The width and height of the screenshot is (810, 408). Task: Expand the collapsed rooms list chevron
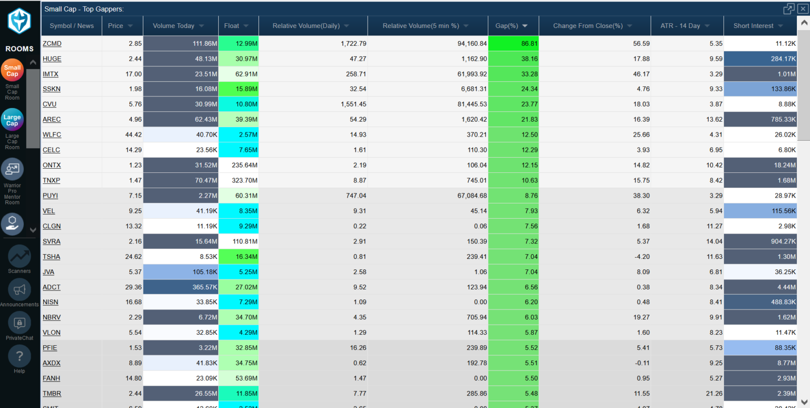point(33,229)
